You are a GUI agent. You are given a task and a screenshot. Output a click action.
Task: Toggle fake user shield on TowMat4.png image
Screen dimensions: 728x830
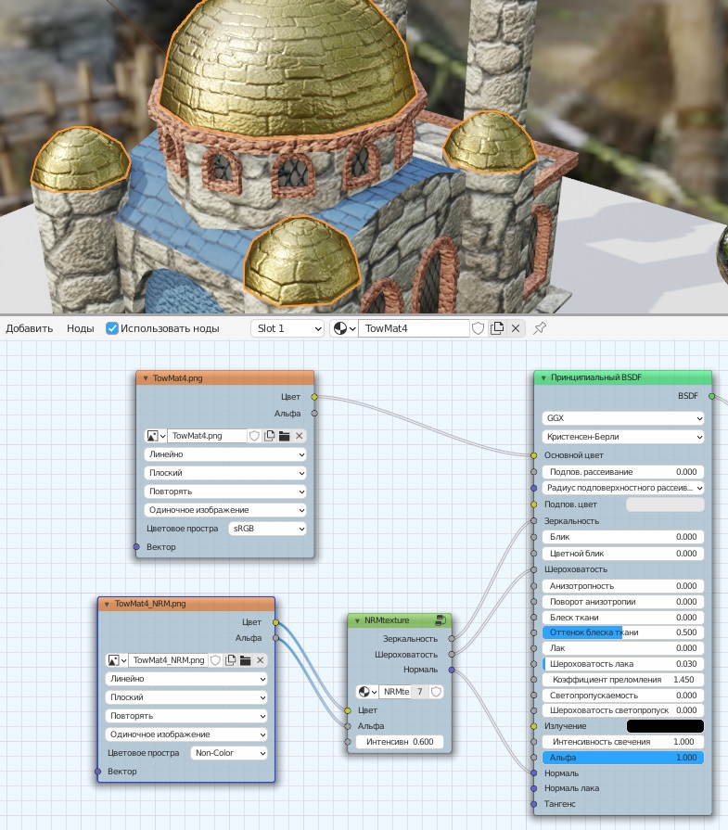pos(255,436)
